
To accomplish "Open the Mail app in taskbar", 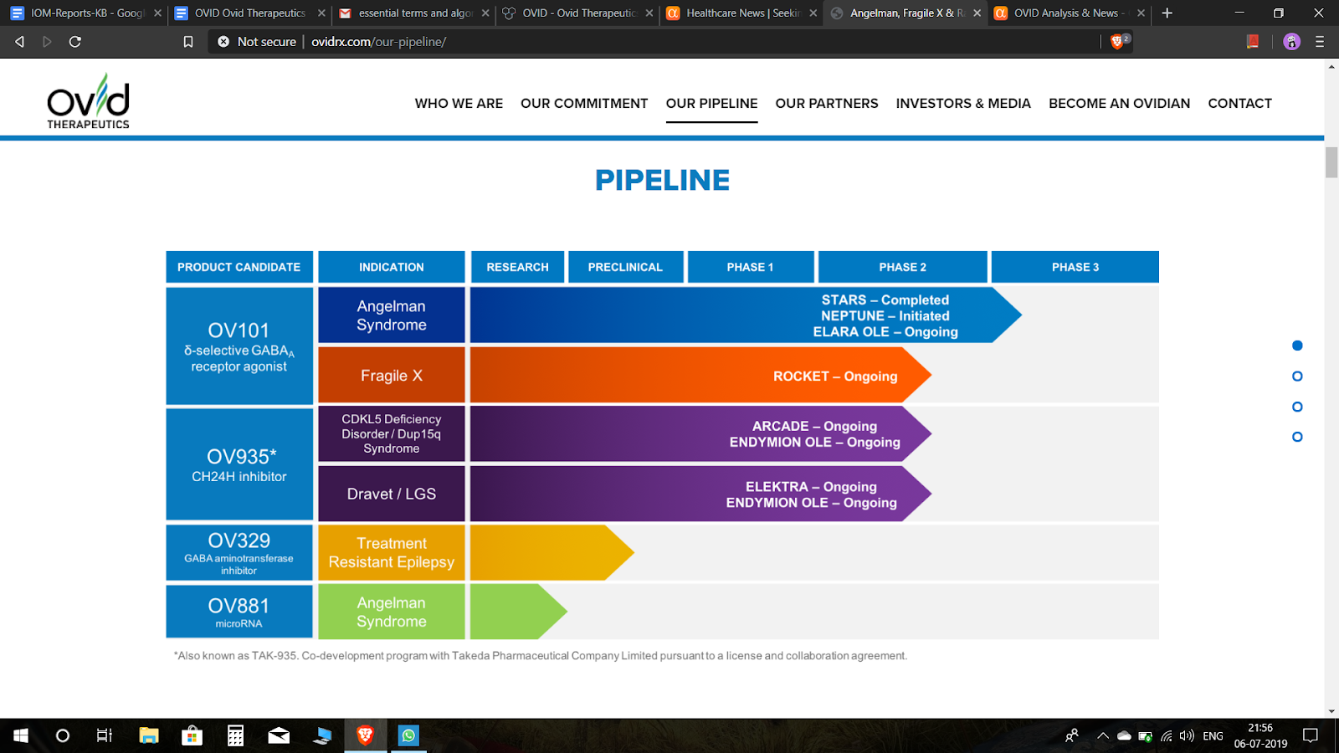I will coord(279,735).
